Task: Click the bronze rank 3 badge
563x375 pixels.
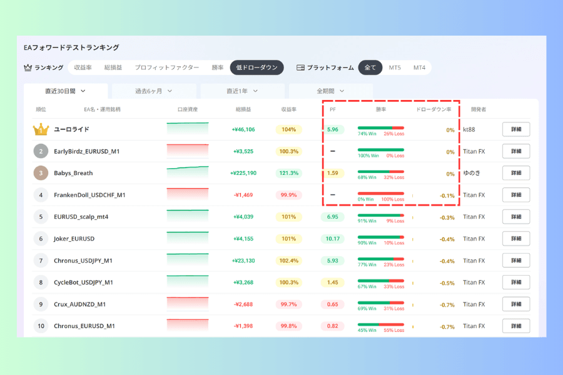Action: click(41, 173)
